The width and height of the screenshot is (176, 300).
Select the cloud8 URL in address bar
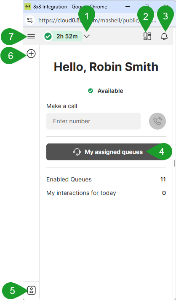pyautogui.click(x=97, y=20)
